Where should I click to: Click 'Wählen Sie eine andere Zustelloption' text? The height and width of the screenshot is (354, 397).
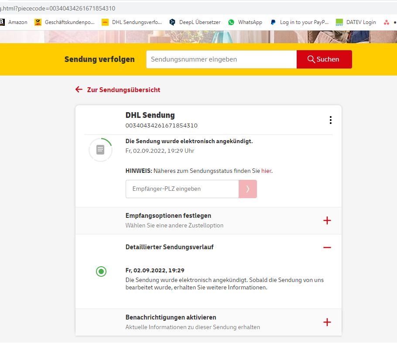point(175,225)
